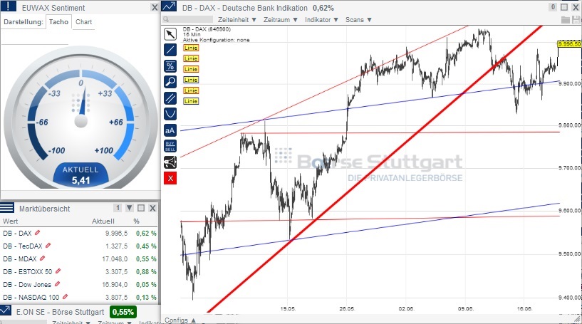Maximize the DB - DAX chart window
This screenshot has height=324, width=582.
click(x=564, y=7)
